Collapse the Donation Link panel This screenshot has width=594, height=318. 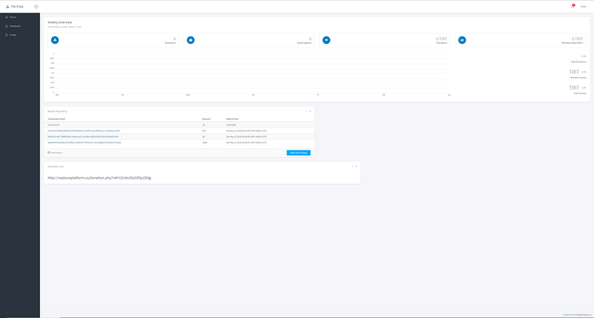pos(353,166)
